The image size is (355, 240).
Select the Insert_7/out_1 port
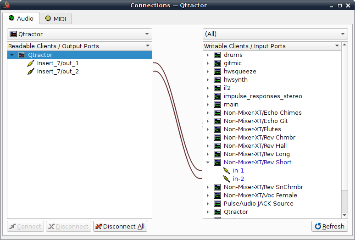click(x=58, y=63)
